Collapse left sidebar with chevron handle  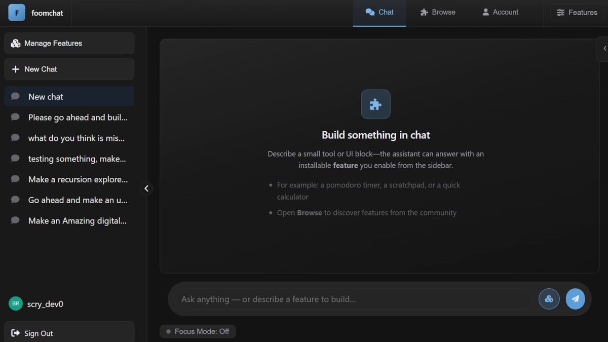[x=146, y=188]
